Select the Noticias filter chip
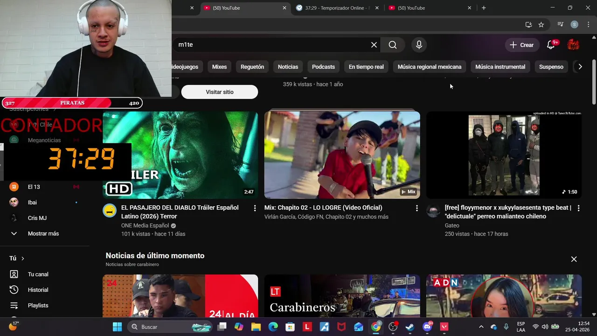 pos(288,67)
